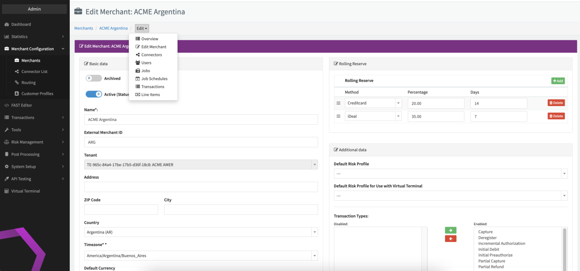
Task: Click the Statistics chart icon in the sidebar
Action: point(7,37)
